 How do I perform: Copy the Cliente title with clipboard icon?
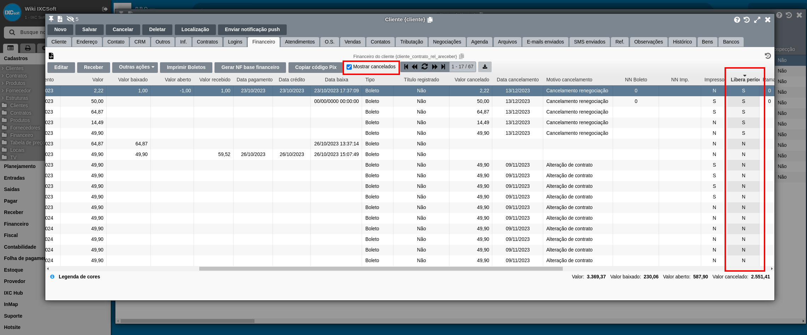pos(430,20)
